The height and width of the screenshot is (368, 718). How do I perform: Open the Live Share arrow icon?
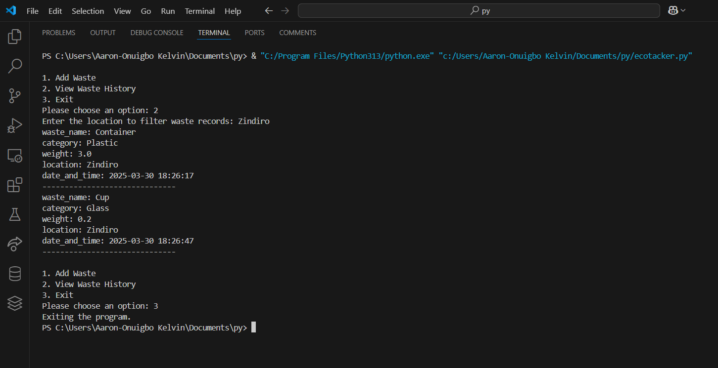coord(15,244)
